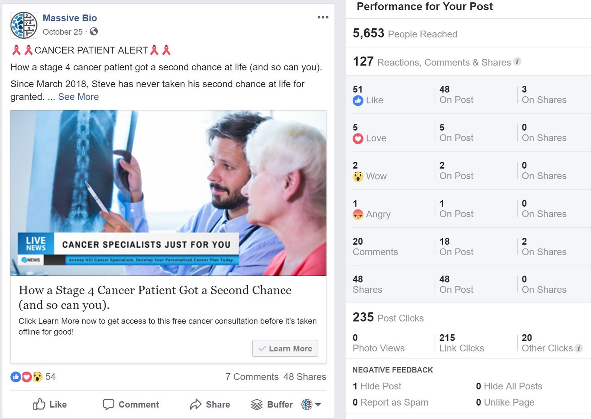591x419 pixels.
Task: Click the info icon next to Other Clicks
Action: coord(578,348)
